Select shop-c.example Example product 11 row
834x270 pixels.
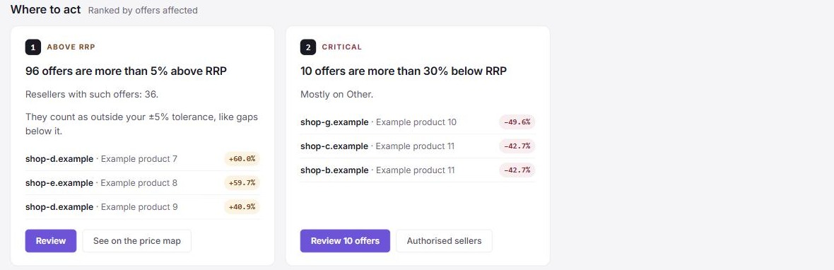click(418, 146)
